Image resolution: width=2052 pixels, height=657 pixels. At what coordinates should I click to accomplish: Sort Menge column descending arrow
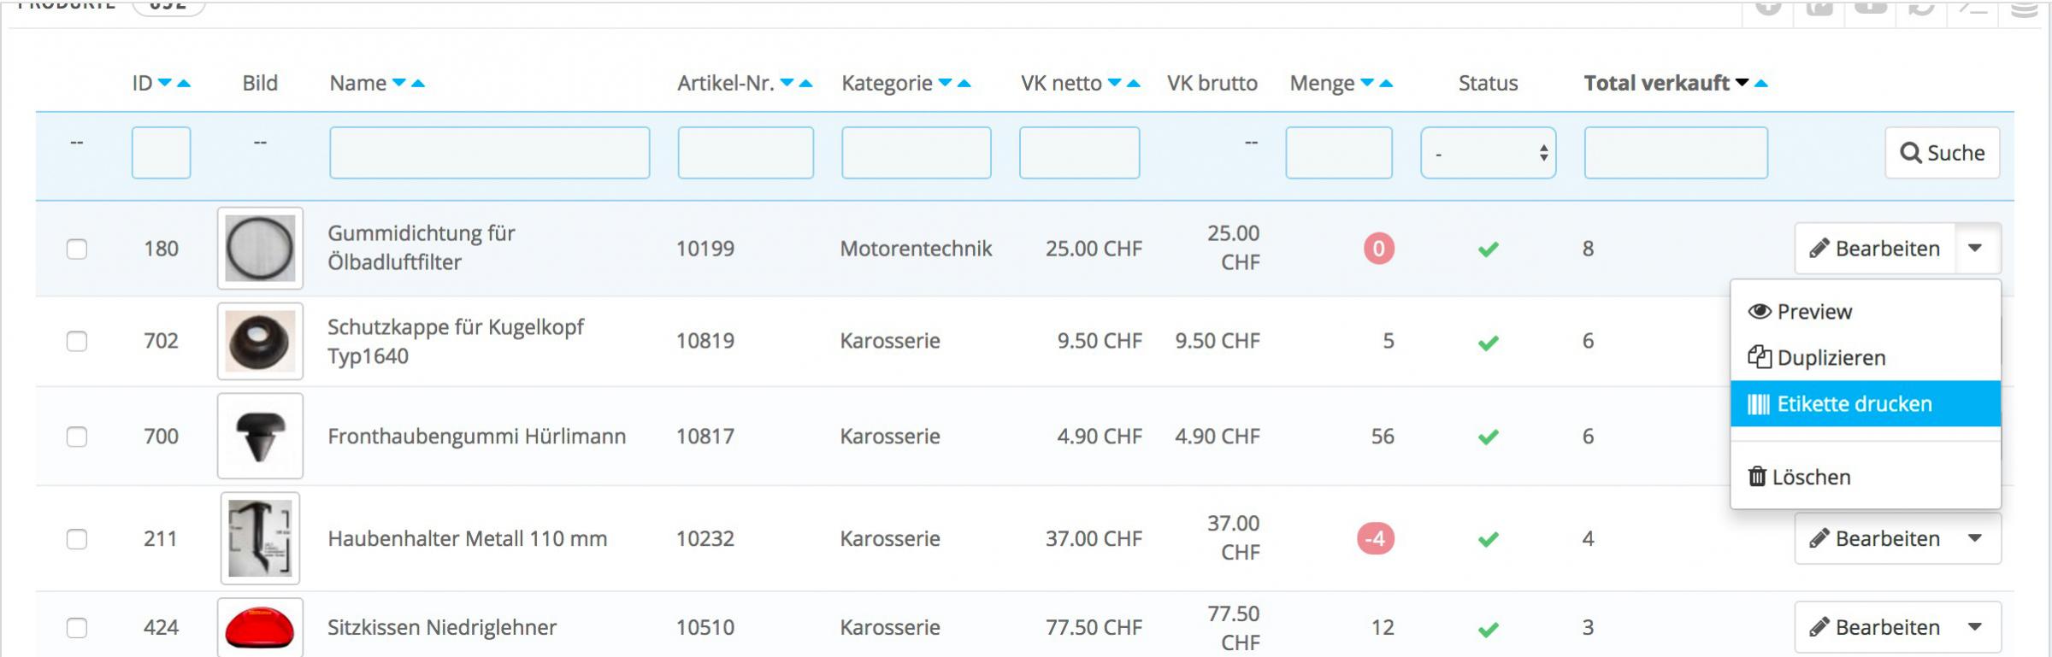[1367, 84]
